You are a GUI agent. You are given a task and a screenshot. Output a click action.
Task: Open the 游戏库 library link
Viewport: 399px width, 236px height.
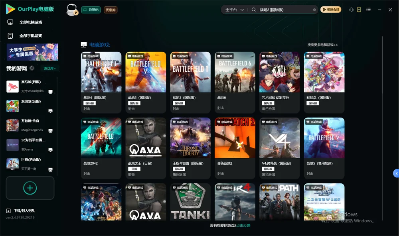coord(49,68)
